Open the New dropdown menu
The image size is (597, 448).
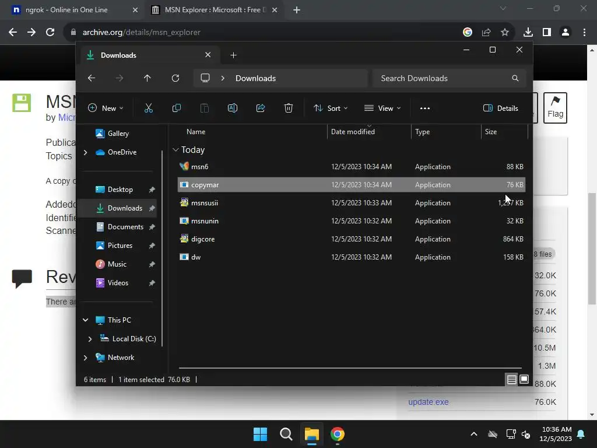106,108
